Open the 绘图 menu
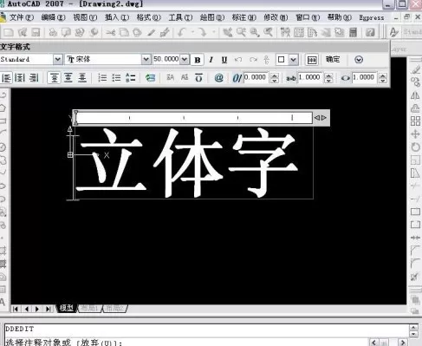Viewport: 422px width, 346px height. pos(212,17)
